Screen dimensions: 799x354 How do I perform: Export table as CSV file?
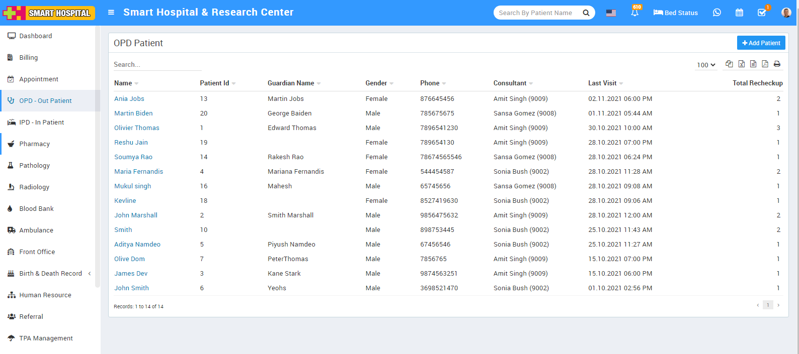(x=753, y=64)
